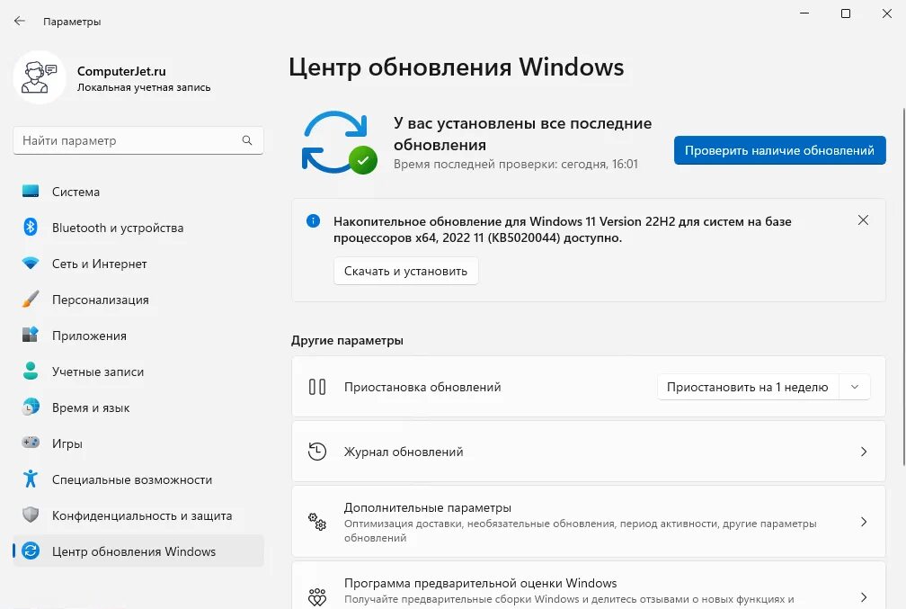Screen dimensions: 906x609
Task: Click the large update status sync icon
Action: tap(339, 143)
